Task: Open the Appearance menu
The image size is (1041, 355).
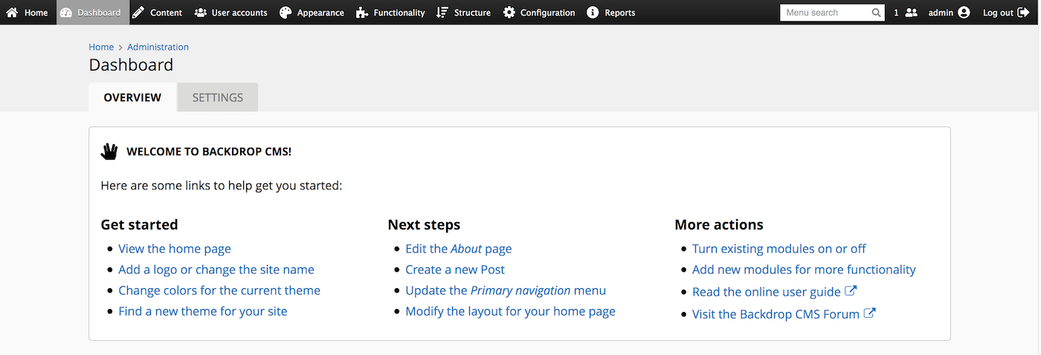Action: [312, 13]
